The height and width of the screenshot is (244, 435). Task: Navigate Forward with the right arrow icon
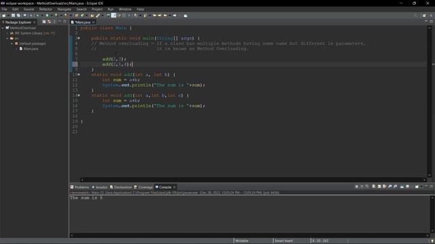pos(175,16)
